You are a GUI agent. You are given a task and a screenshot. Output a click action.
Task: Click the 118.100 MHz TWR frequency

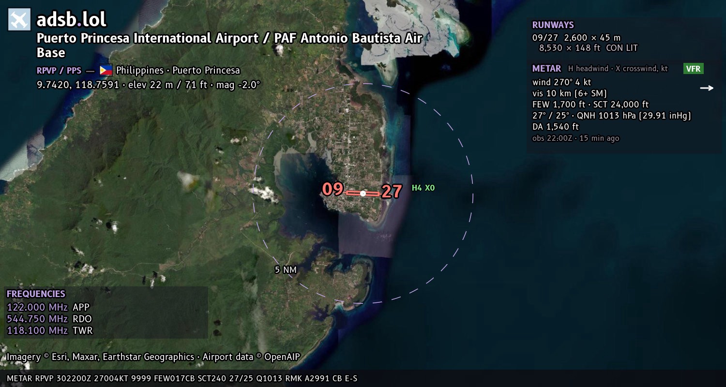tap(49, 330)
